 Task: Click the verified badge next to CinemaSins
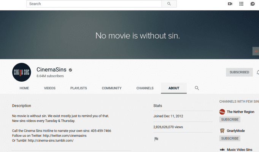(x=70, y=70)
